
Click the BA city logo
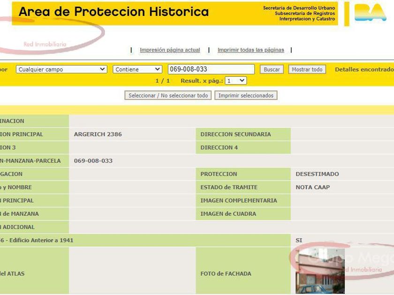click(x=370, y=12)
